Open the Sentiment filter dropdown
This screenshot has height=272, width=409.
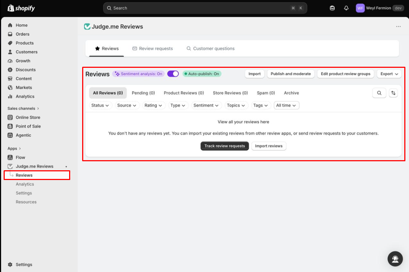[206, 105]
